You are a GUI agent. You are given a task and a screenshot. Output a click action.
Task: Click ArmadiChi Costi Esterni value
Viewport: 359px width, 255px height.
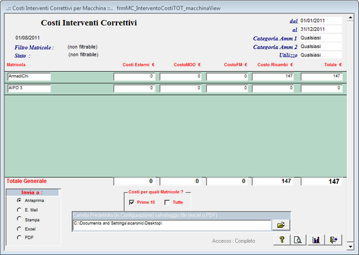(135, 77)
